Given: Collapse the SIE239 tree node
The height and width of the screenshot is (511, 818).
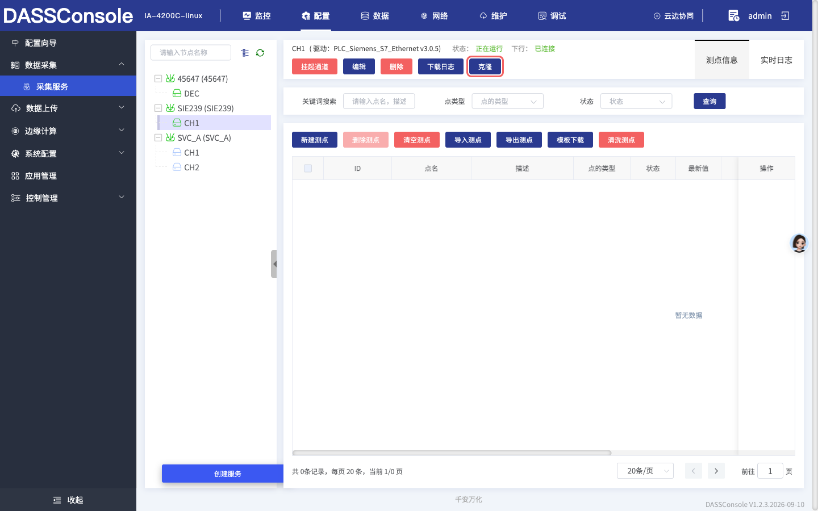Looking at the screenshot, I should tap(158, 108).
